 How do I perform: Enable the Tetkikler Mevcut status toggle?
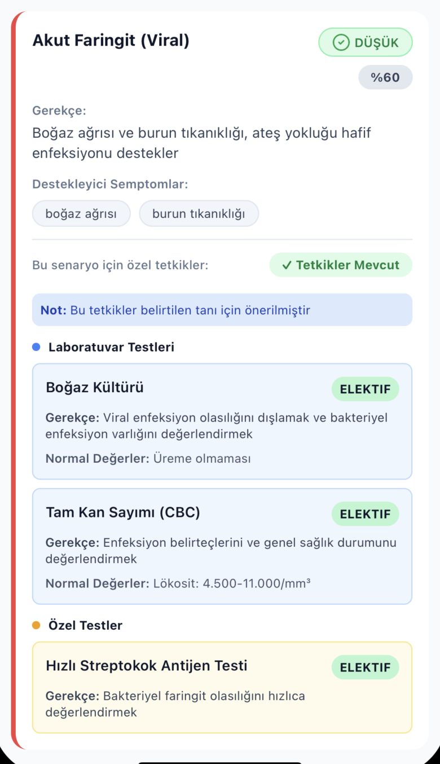pyautogui.click(x=341, y=265)
